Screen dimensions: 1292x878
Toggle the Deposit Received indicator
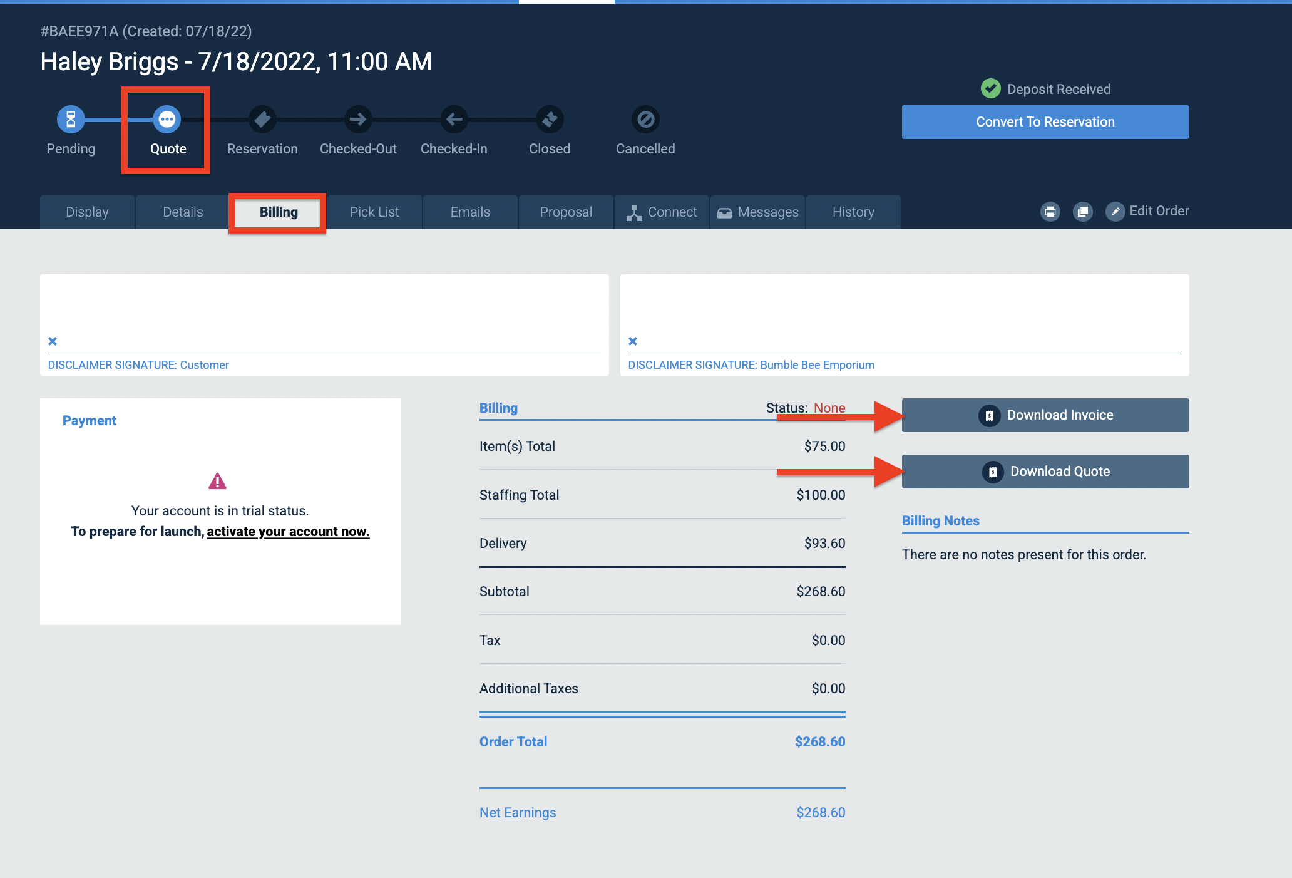pos(991,88)
